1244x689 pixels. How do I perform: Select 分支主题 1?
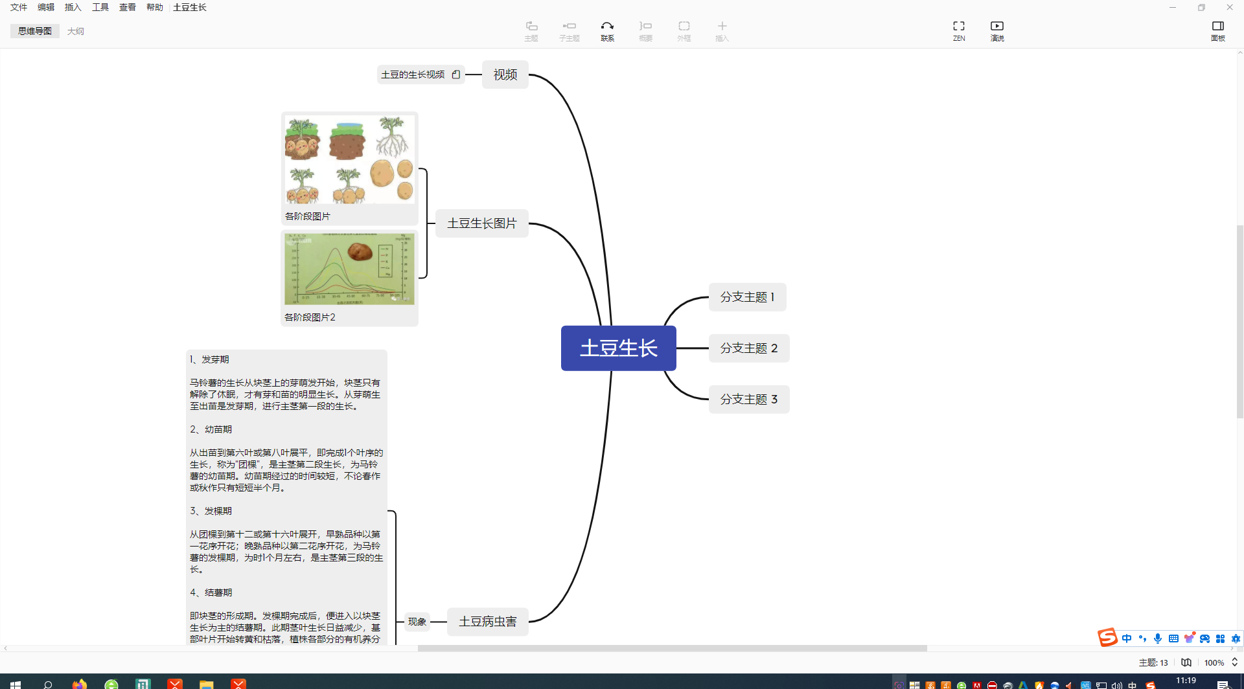click(748, 297)
